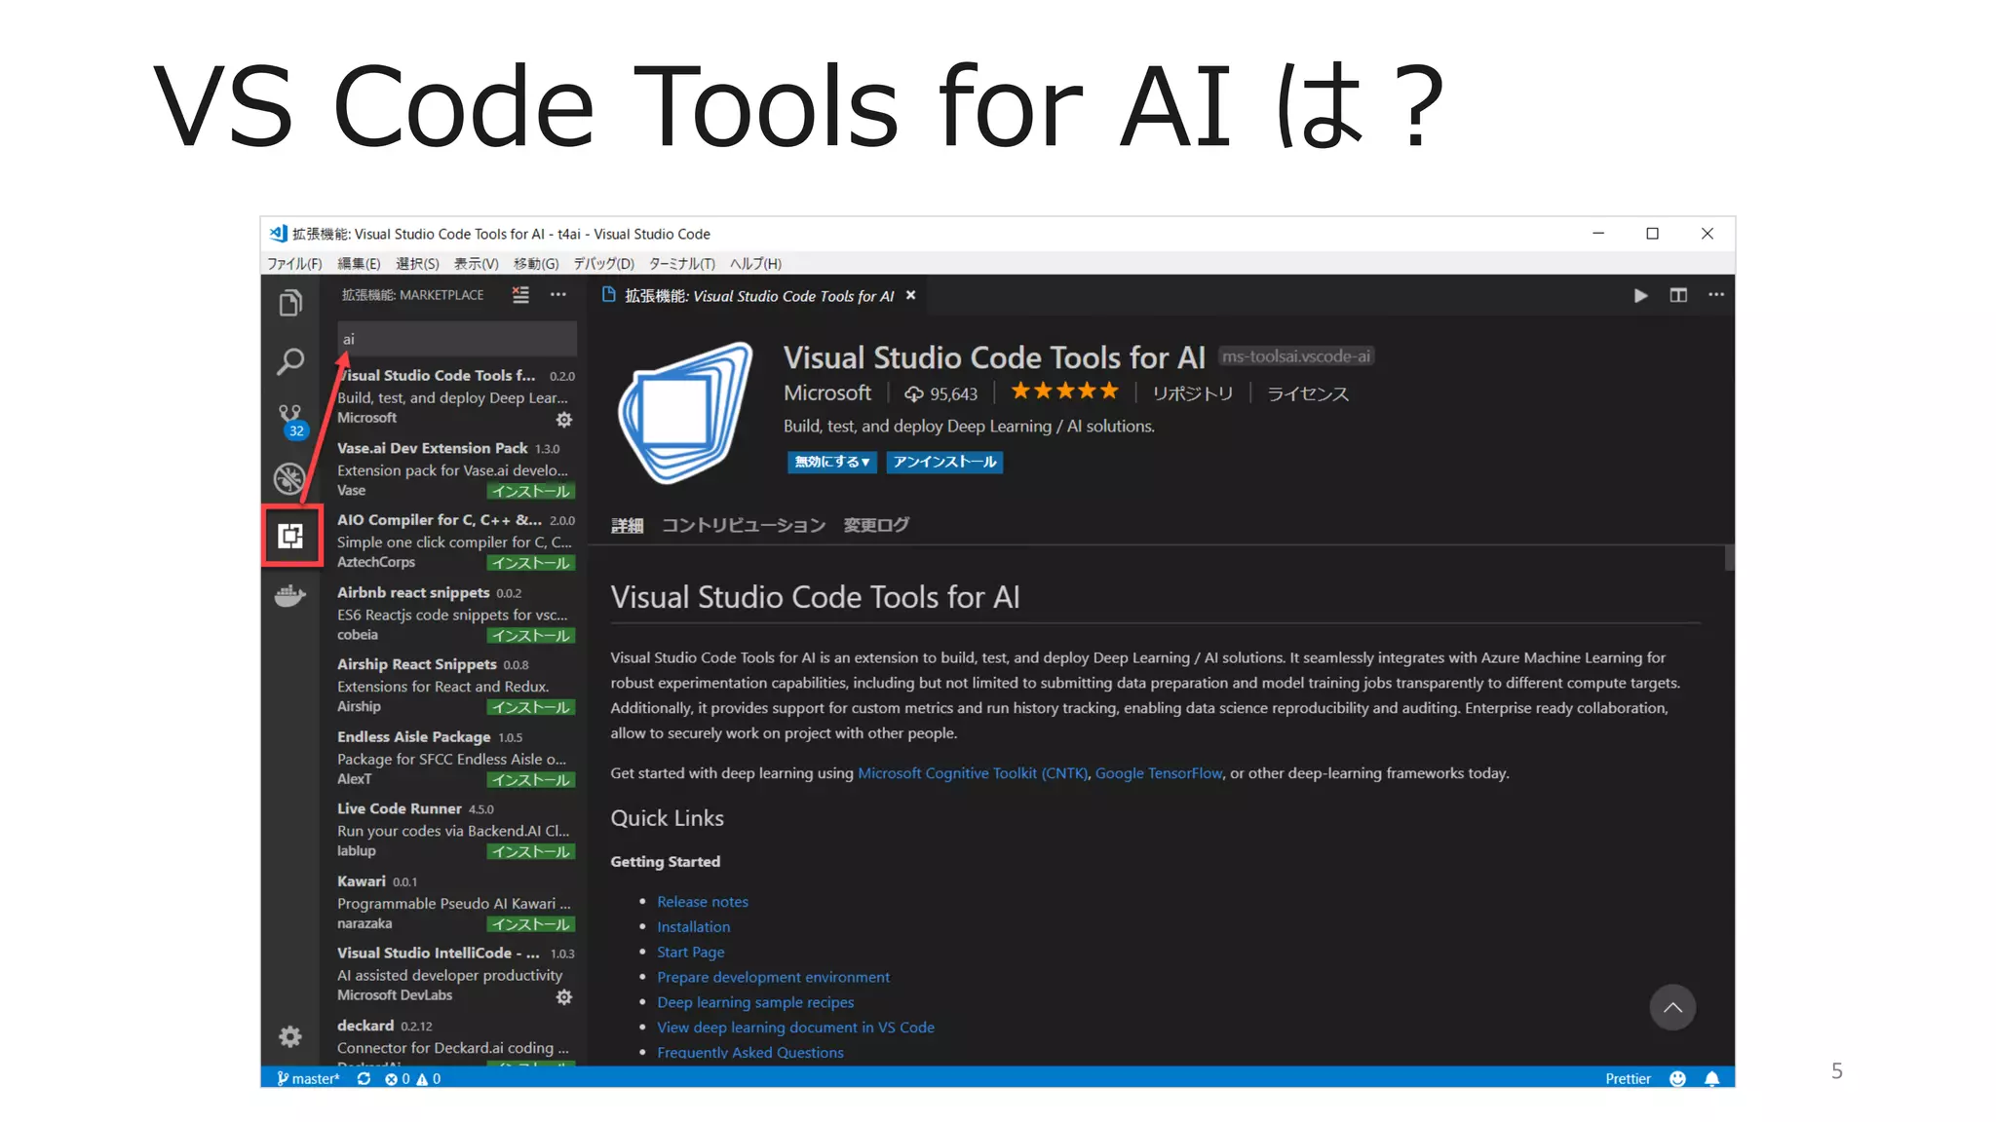Split the editor with layout icon
Screen dimensions: 1996x1122
tap(1678, 295)
